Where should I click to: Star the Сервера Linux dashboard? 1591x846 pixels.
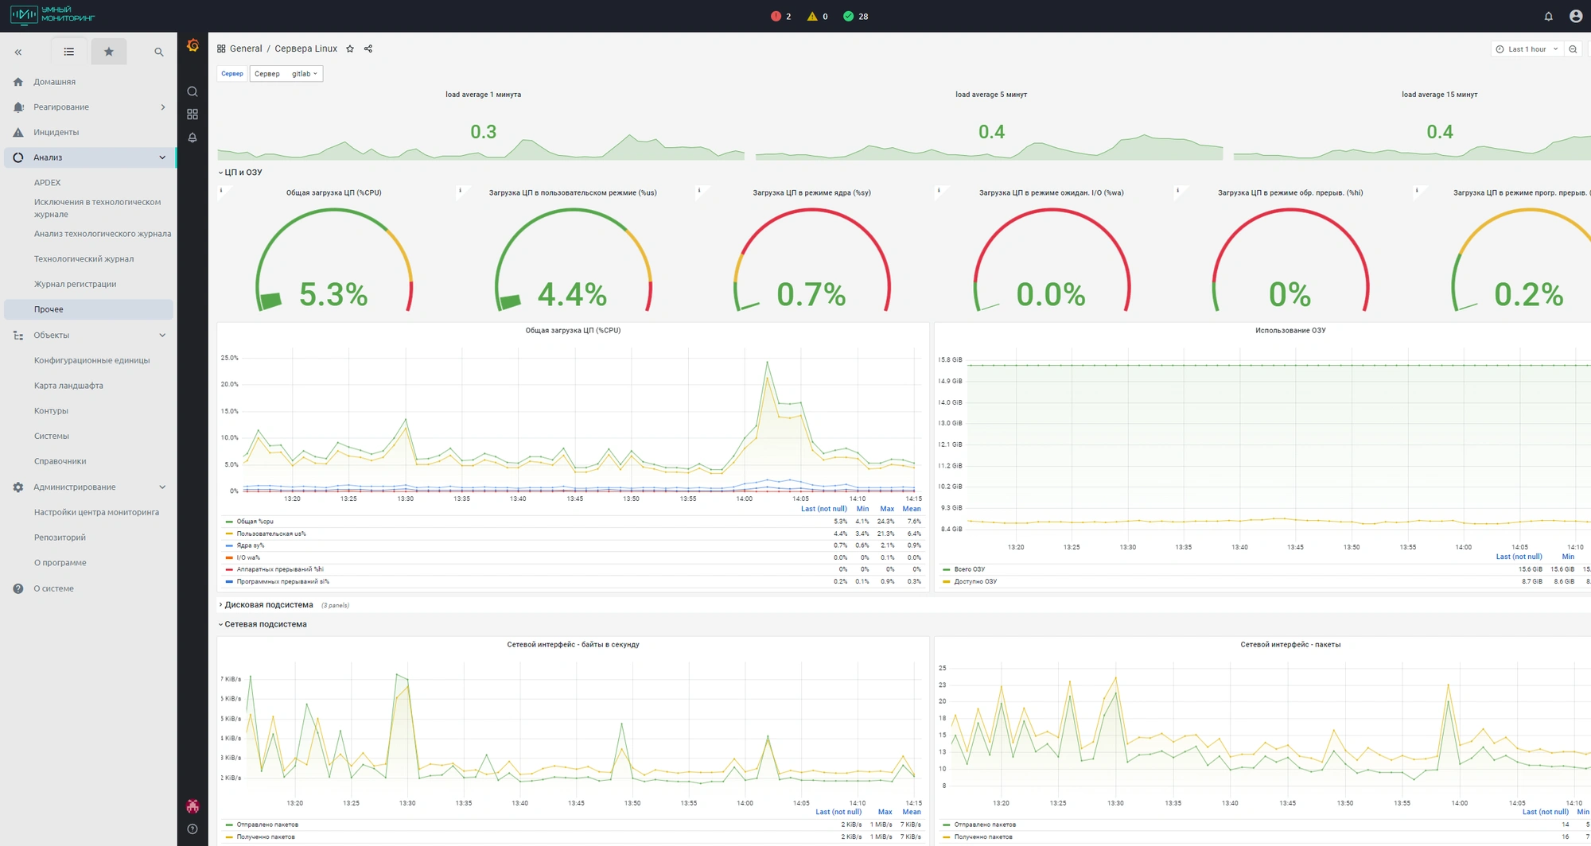(350, 49)
